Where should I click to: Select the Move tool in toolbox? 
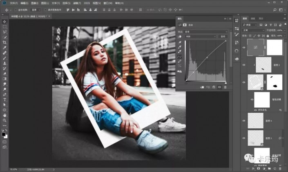point(4,22)
